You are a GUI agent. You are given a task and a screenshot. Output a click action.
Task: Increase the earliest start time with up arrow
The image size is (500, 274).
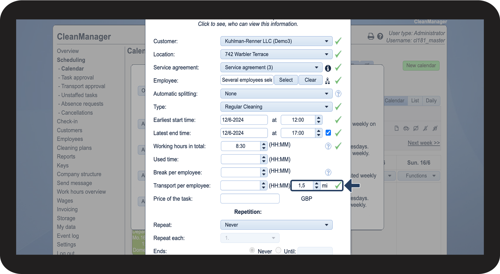point(319,118)
